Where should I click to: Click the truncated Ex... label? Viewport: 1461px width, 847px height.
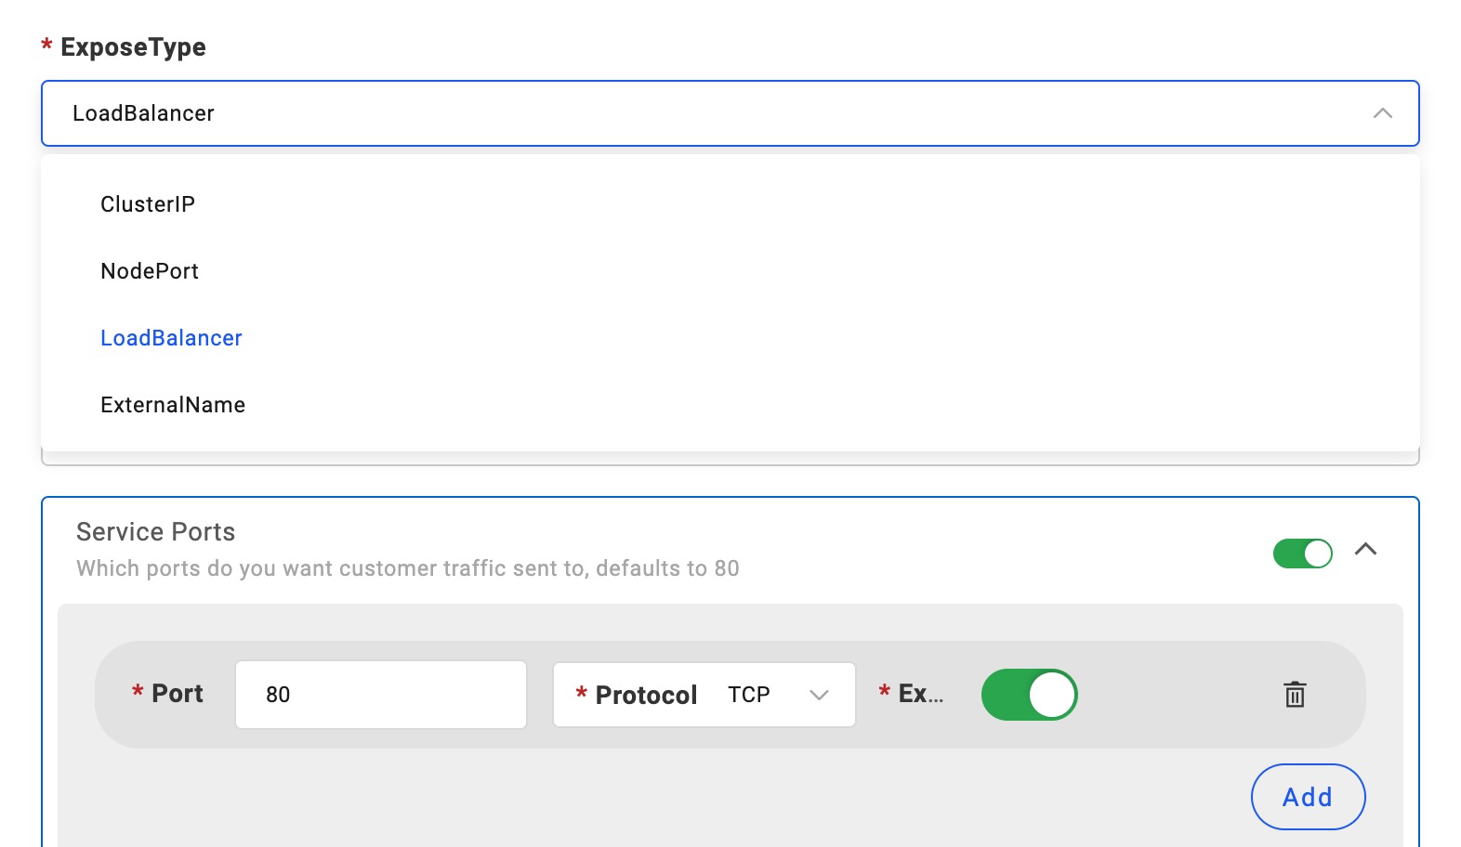pos(920,694)
